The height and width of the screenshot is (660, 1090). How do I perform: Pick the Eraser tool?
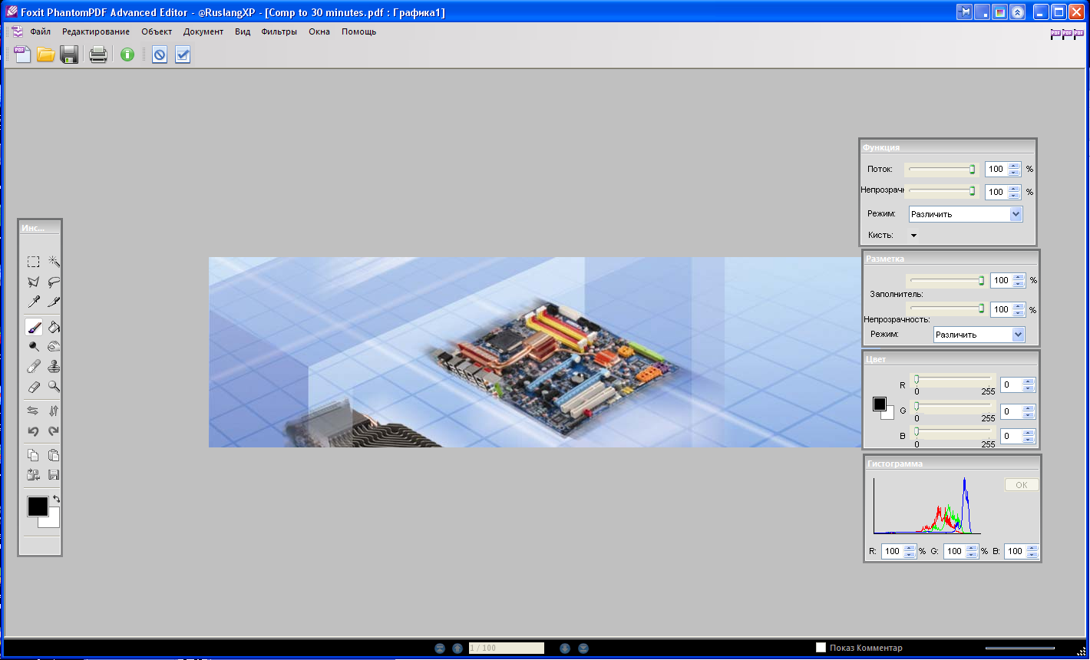click(34, 388)
